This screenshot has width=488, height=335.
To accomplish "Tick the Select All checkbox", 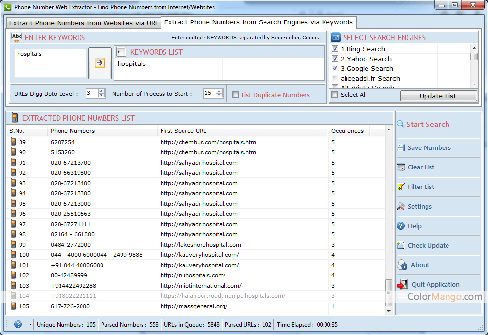I will coord(335,95).
